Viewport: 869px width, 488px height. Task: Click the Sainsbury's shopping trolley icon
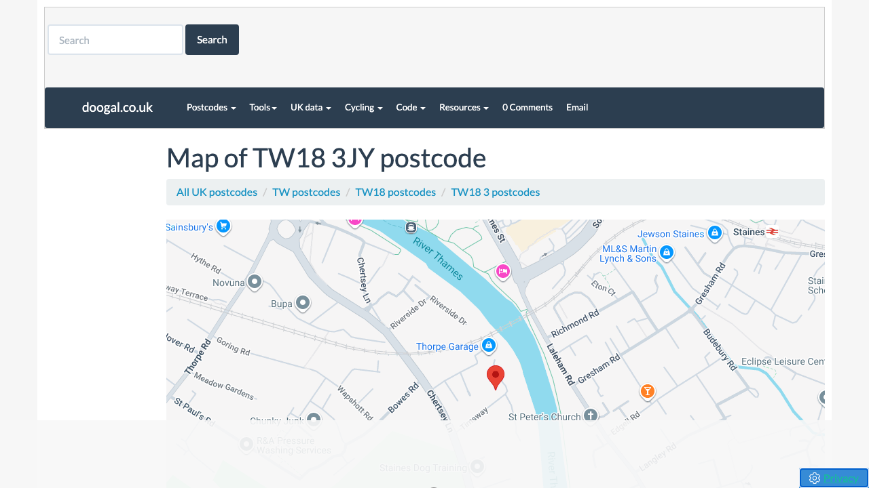(x=223, y=226)
